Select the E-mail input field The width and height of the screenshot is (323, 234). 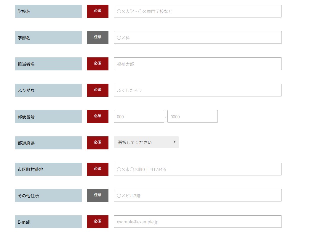click(198, 222)
